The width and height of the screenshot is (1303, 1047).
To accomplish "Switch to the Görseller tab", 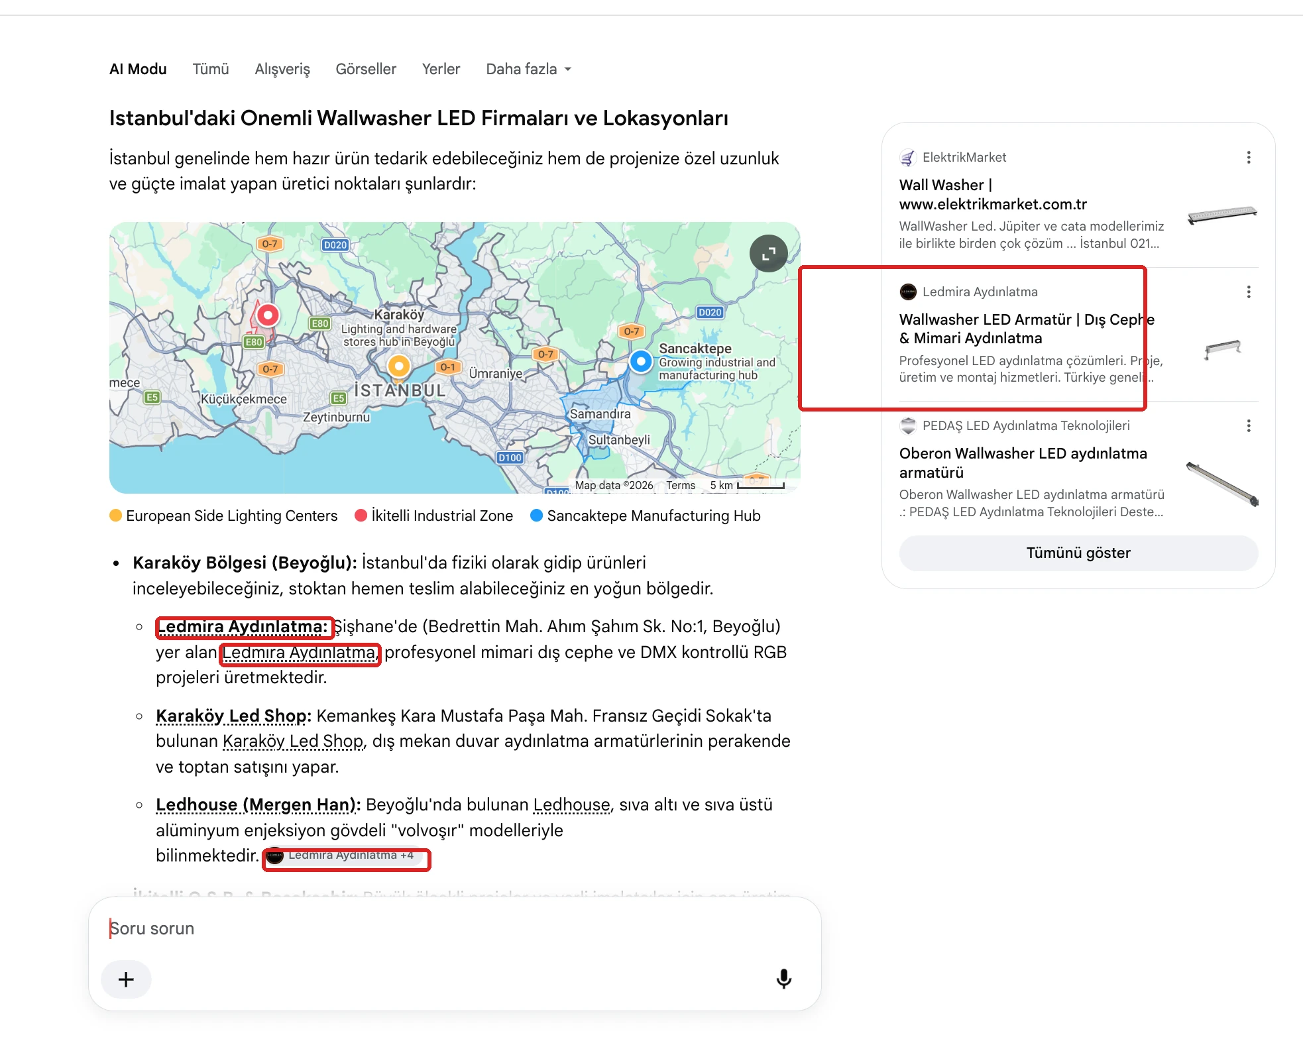I will click(366, 69).
